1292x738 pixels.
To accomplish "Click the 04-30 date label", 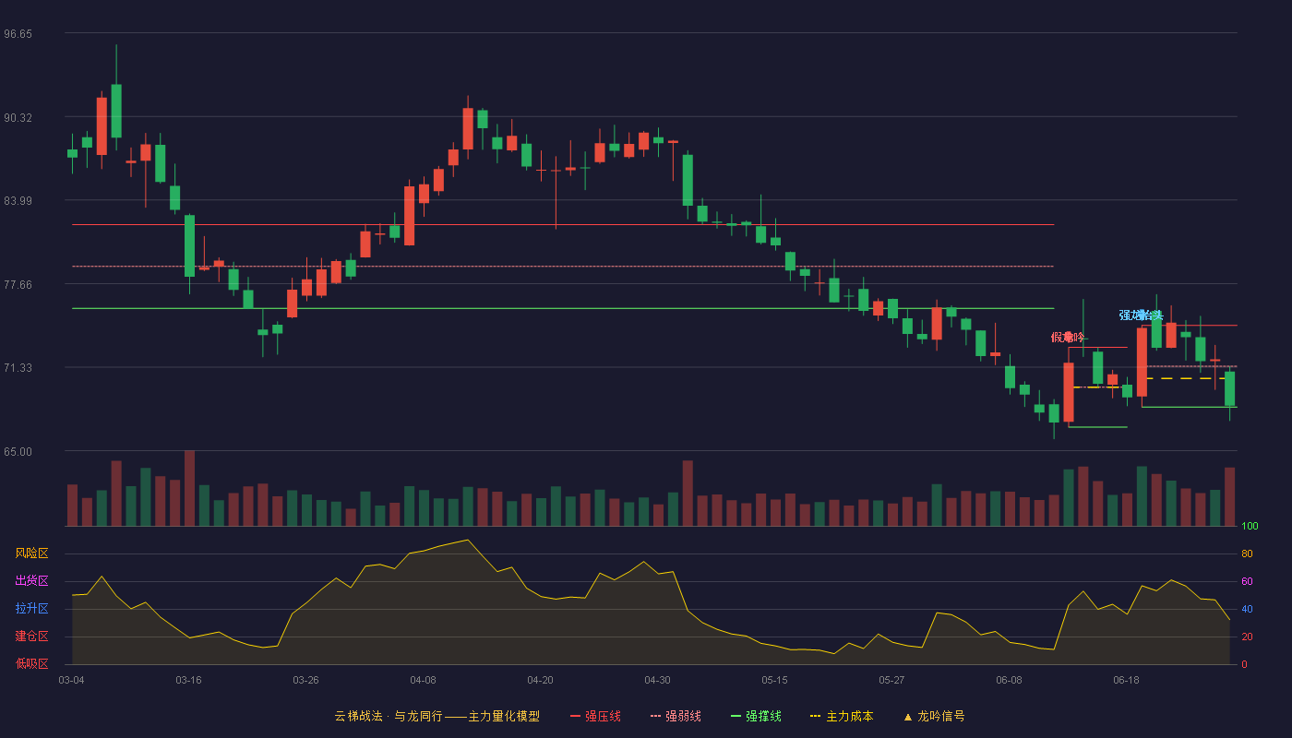I will 657,680.
